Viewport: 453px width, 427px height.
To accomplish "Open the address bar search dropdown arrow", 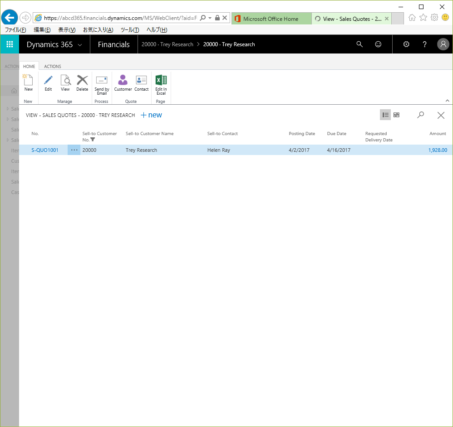I will tap(210, 18).
